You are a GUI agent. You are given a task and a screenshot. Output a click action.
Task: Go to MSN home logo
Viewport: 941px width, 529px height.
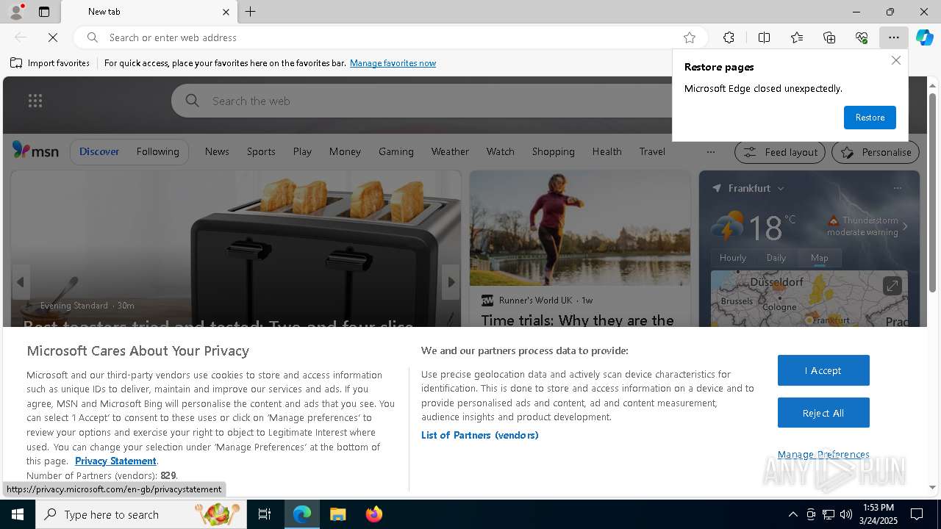tap(35, 151)
